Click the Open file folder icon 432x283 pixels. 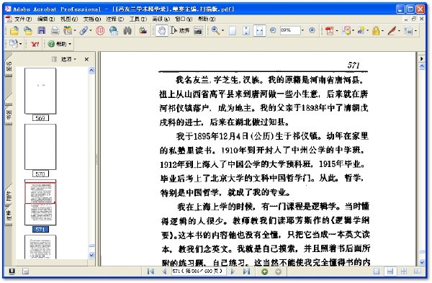(x=14, y=30)
